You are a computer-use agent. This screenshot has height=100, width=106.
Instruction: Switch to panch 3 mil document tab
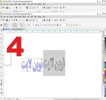pos(17,29)
